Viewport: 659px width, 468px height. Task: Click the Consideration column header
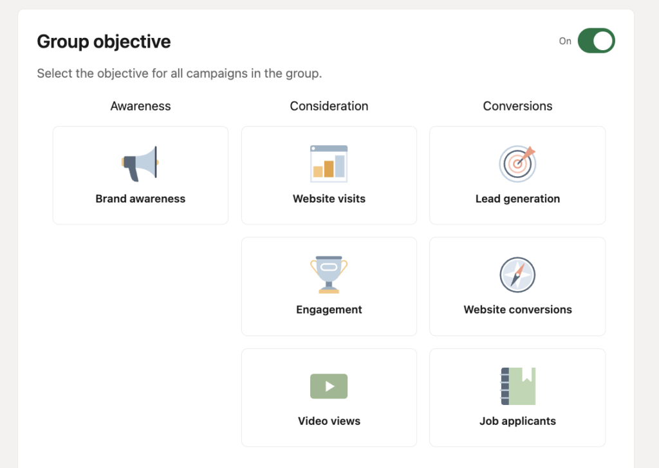click(329, 106)
